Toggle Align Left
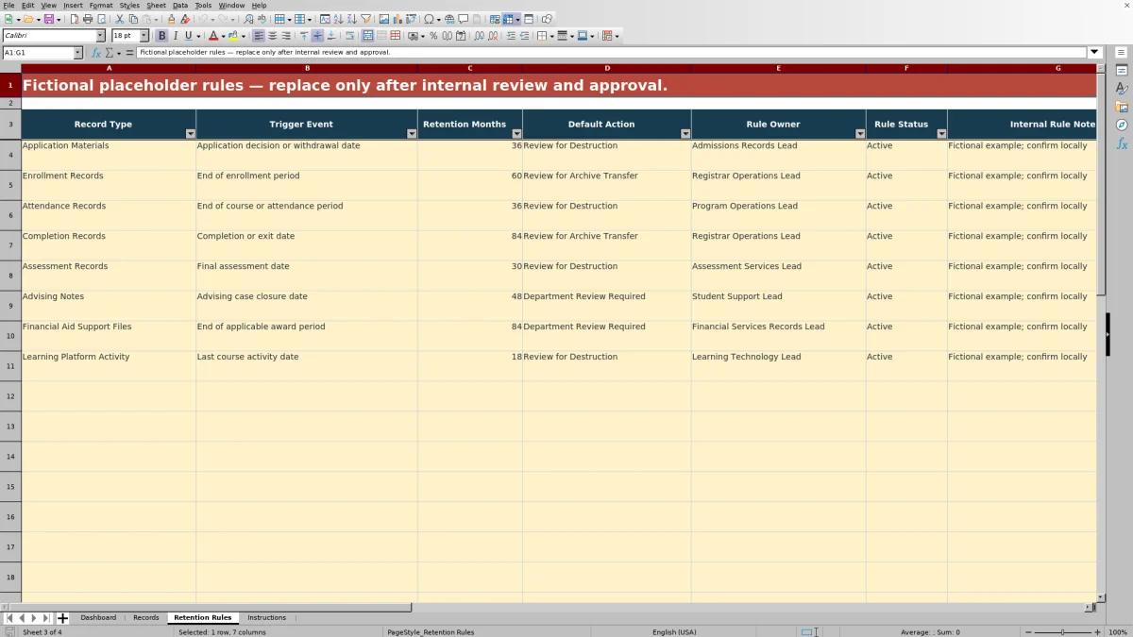This screenshot has height=637, width=1133. click(x=259, y=36)
